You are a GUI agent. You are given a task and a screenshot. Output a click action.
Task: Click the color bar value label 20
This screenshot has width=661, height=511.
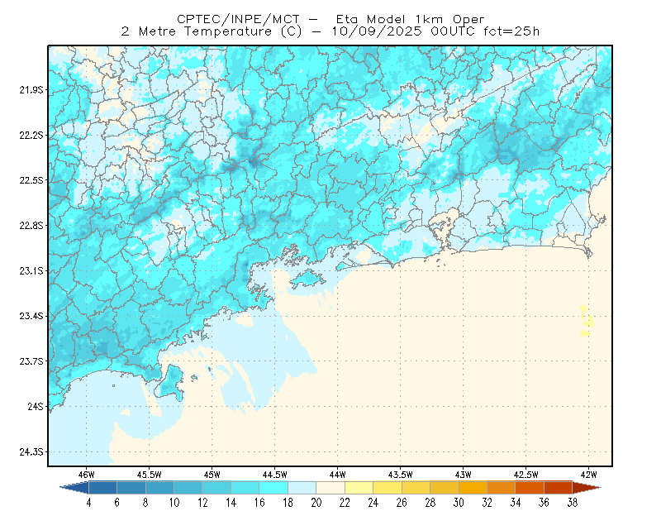(316, 503)
